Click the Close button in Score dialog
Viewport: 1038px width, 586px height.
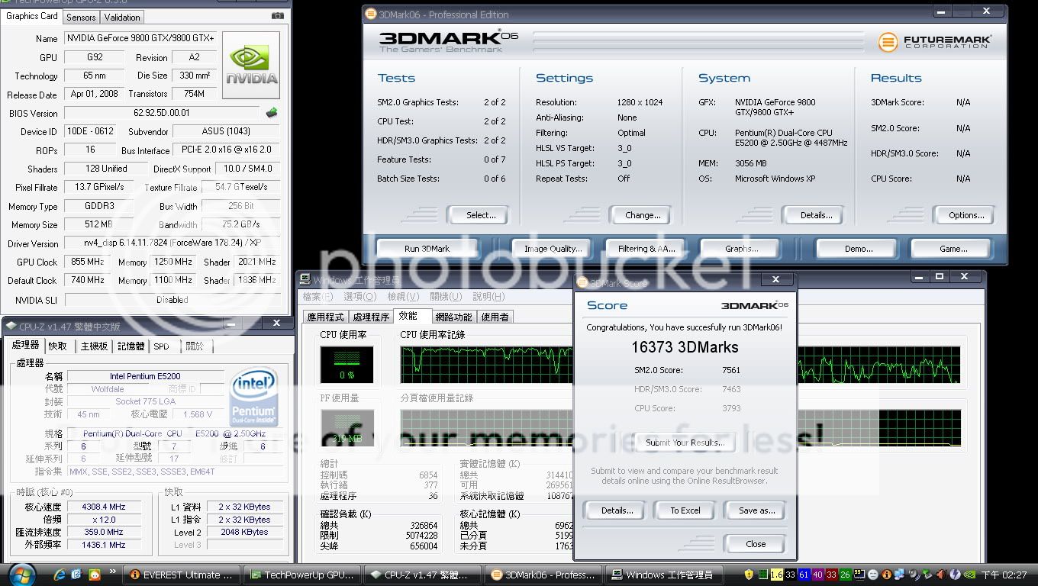click(x=756, y=544)
